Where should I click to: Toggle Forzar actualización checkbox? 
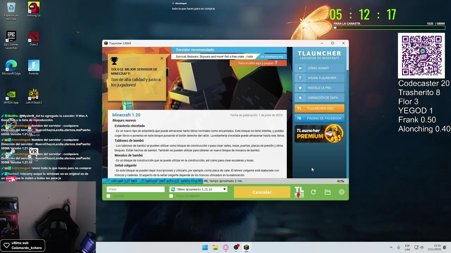tap(171, 196)
